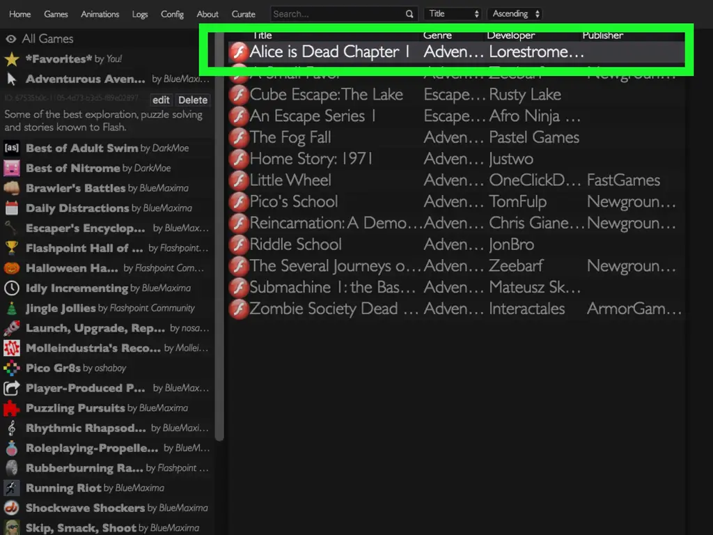Viewport: 713px width, 535px height.
Task: Click the Jingle Jollies tree icon
Action: [12, 308]
